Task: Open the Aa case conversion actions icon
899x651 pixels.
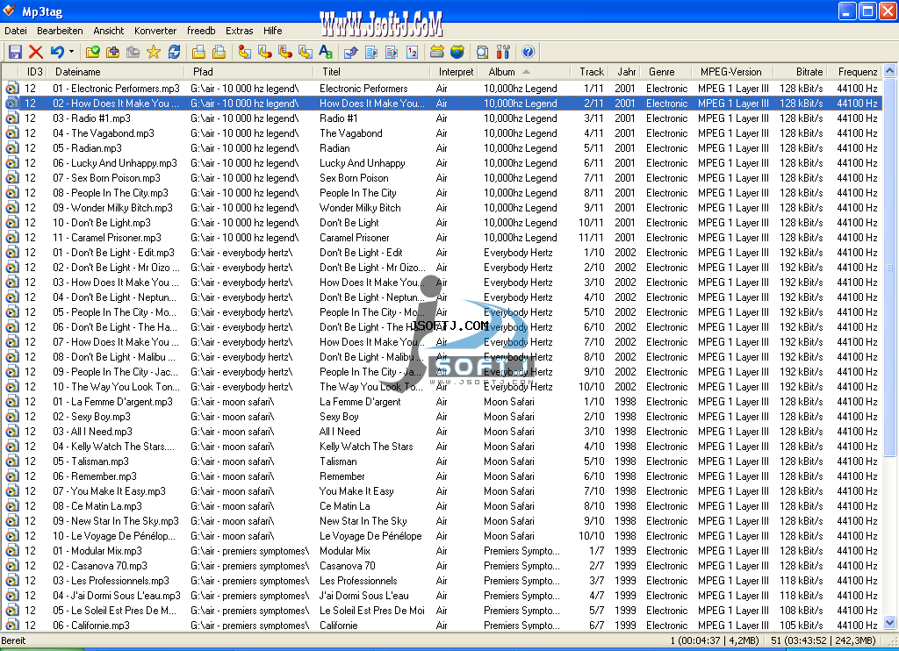Action: [326, 52]
